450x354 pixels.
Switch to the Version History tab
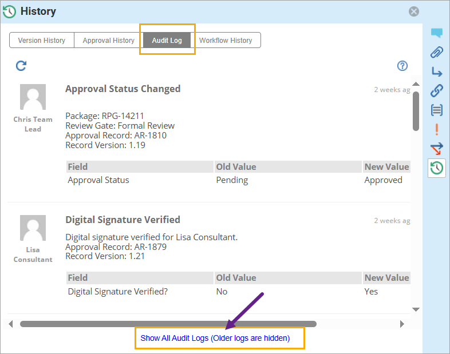pyautogui.click(x=42, y=41)
